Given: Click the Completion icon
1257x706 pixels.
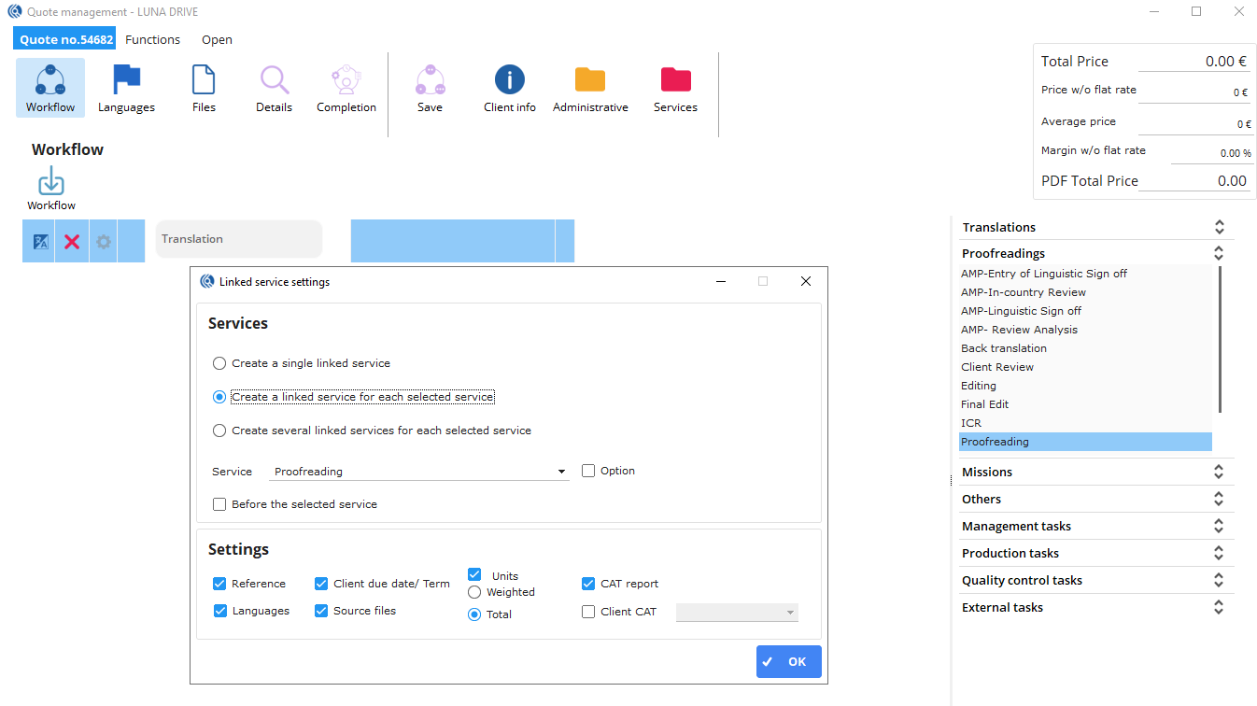Looking at the screenshot, I should pyautogui.click(x=346, y=80).
